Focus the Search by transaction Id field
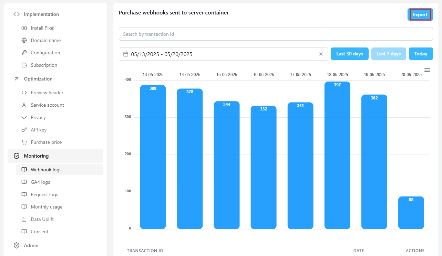The width and height of the screenshot is (442, 256). (276, 34)
